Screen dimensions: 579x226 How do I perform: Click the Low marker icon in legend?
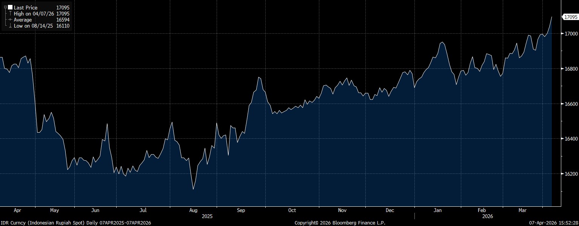pos(10,26)
